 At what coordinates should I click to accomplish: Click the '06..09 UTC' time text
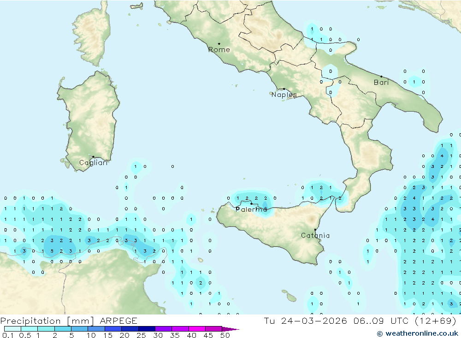pyautogui.click(x=381, y=320)
